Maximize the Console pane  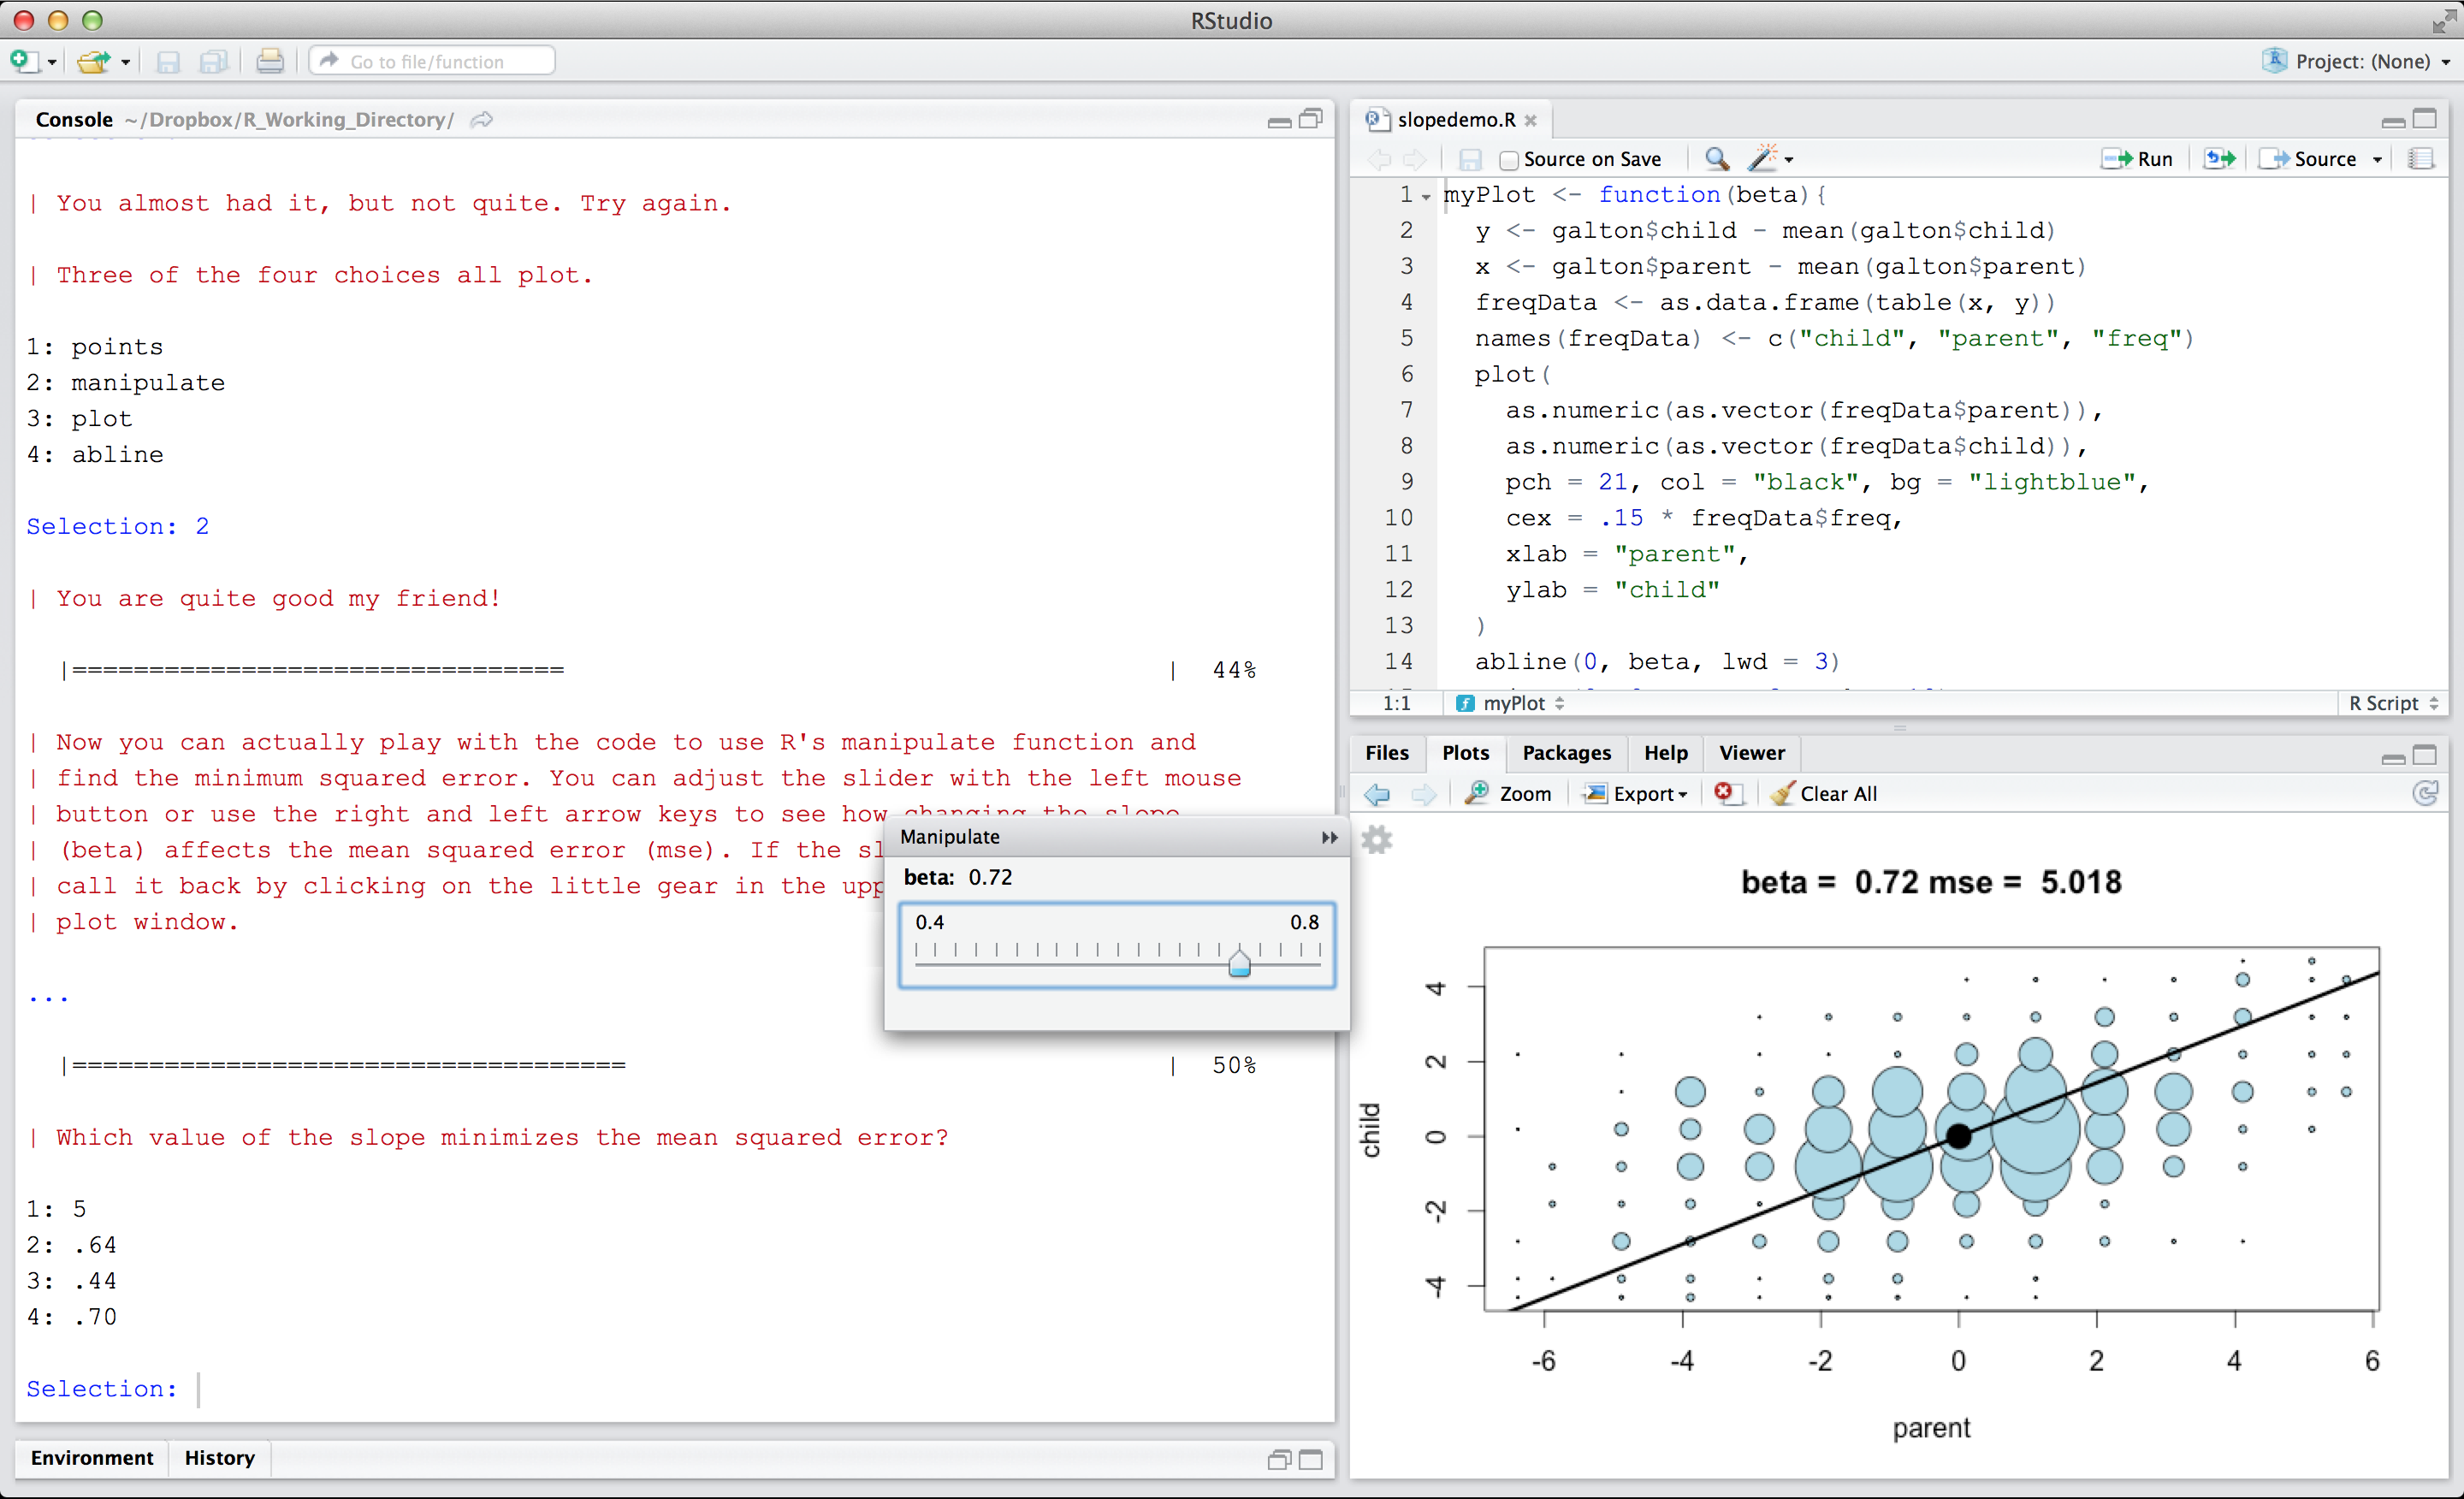click(x=1310, y=119)
